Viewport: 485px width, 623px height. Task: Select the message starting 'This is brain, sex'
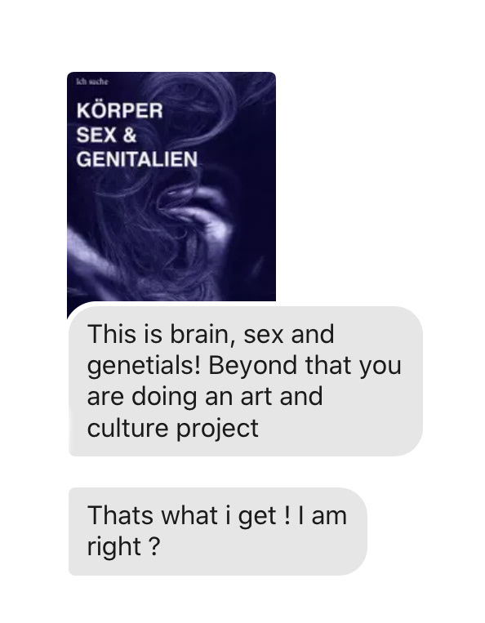pos(246,381)
